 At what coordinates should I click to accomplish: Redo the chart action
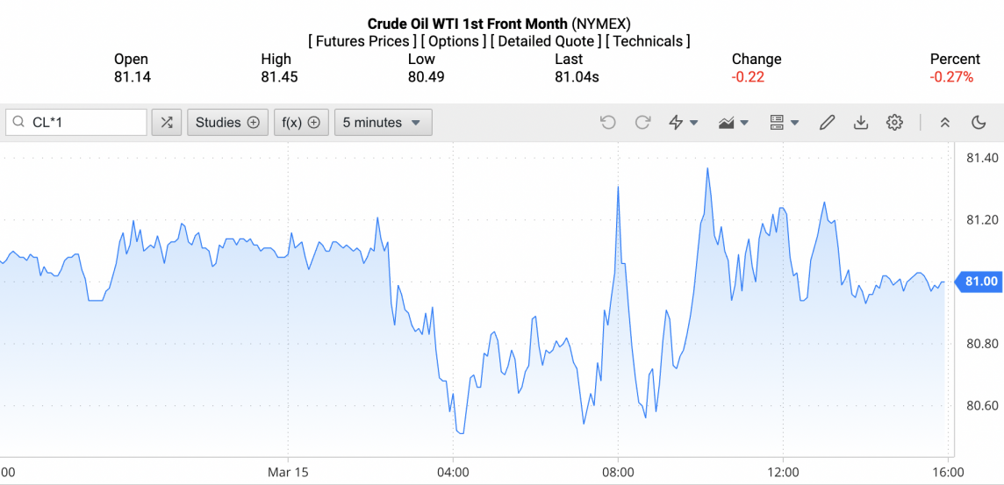click(642, 123)
